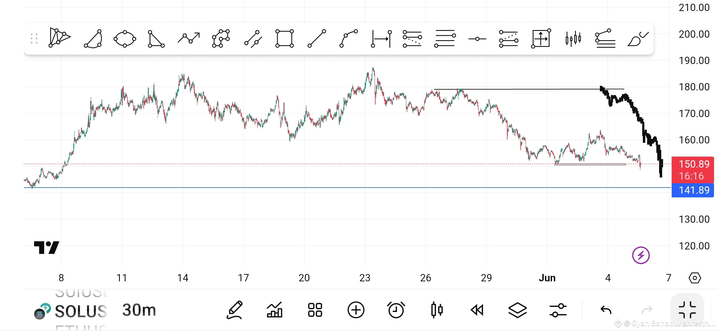Open the stacked layers object tree

coord(517,310)
